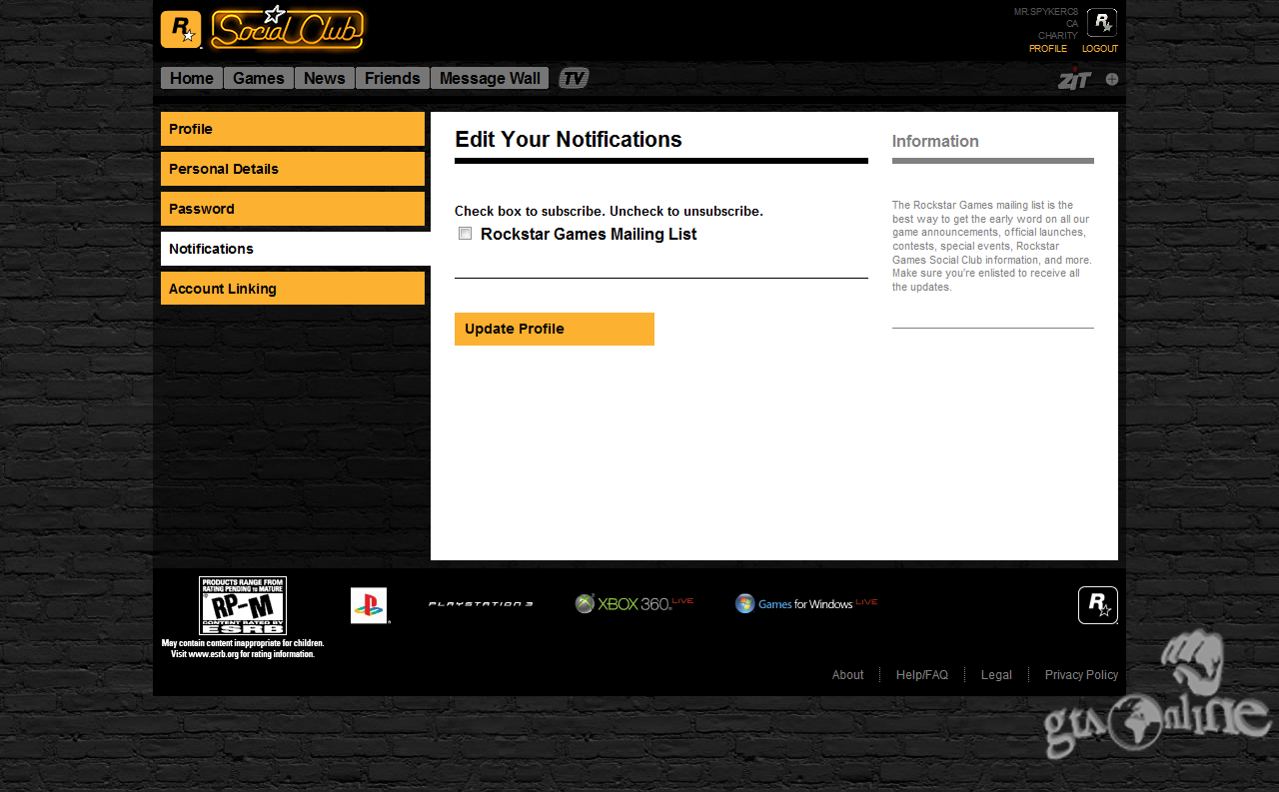Go to the Home nav tab
This screenshot has width=1279, height=792.
coord(192,78)
